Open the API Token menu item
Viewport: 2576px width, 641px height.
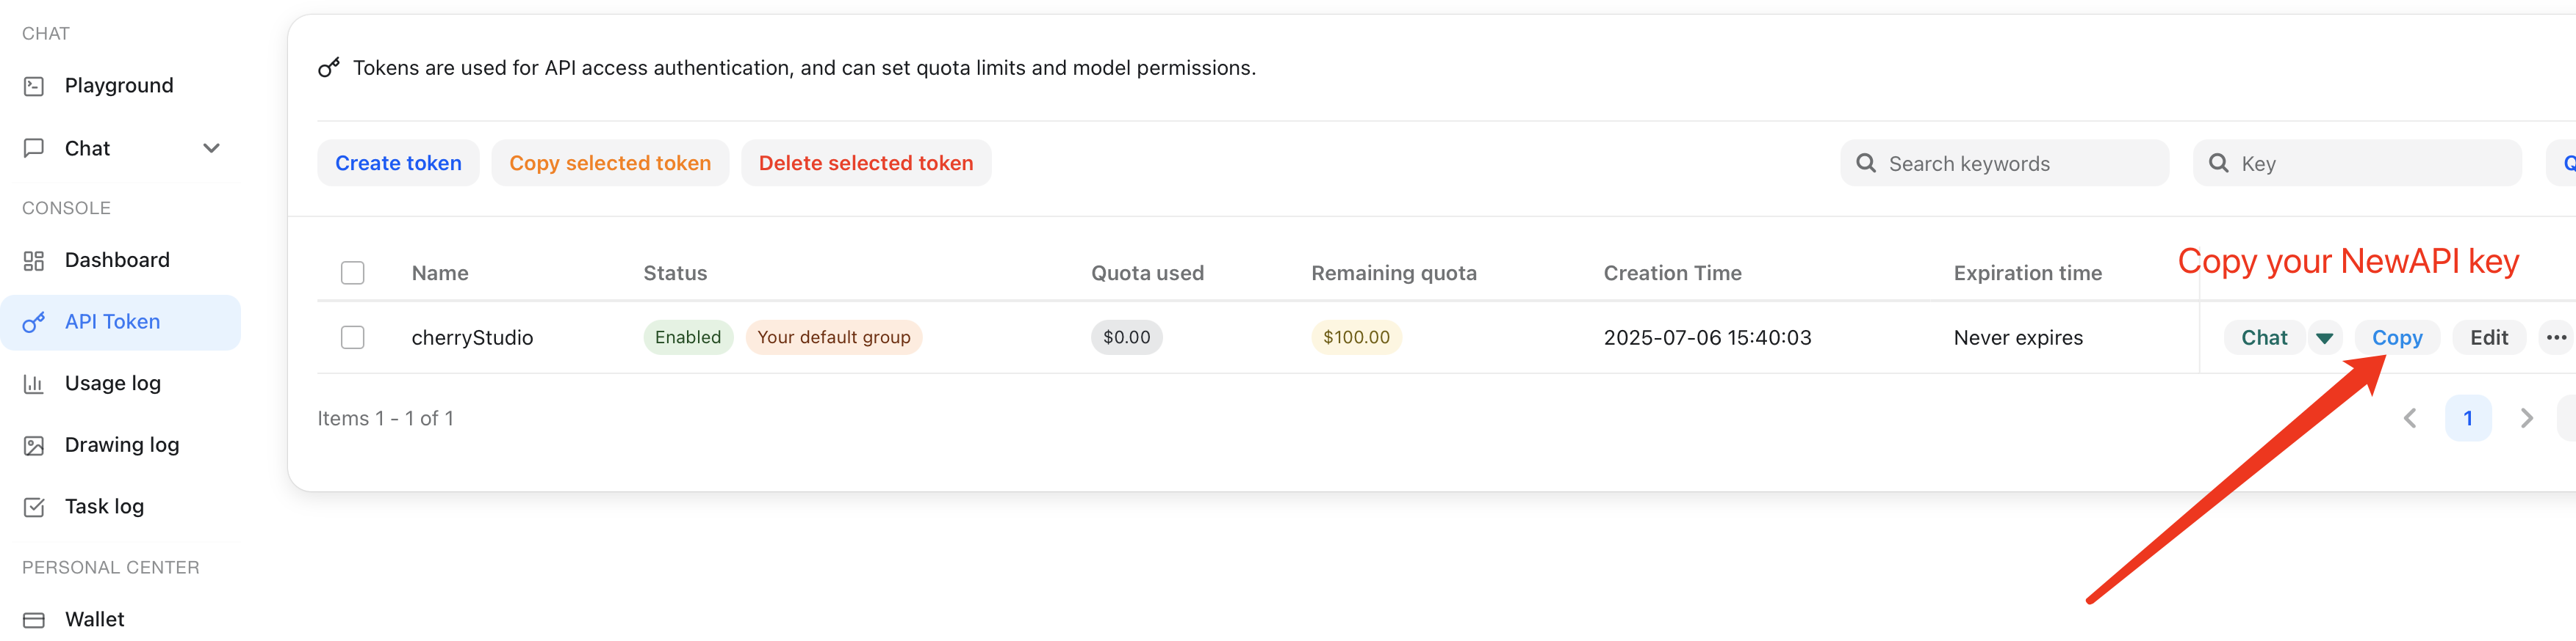pyautogui.click(x=112, y=323)
